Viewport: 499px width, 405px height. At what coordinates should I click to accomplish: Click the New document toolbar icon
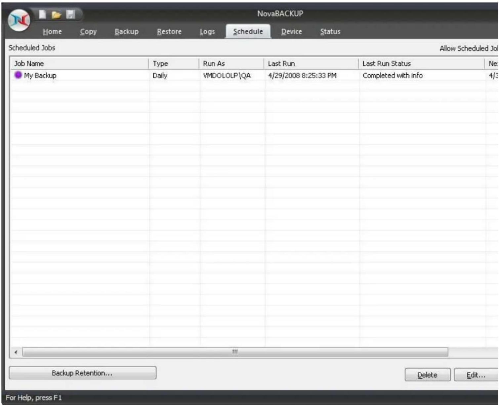tap(43, 14)
